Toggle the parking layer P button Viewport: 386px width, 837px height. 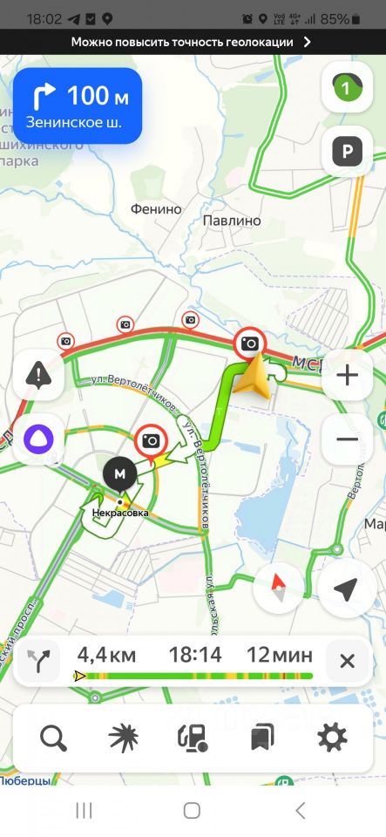tap(347, 152)
